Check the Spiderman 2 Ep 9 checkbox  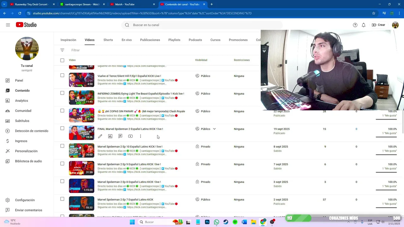pos(62,164)
